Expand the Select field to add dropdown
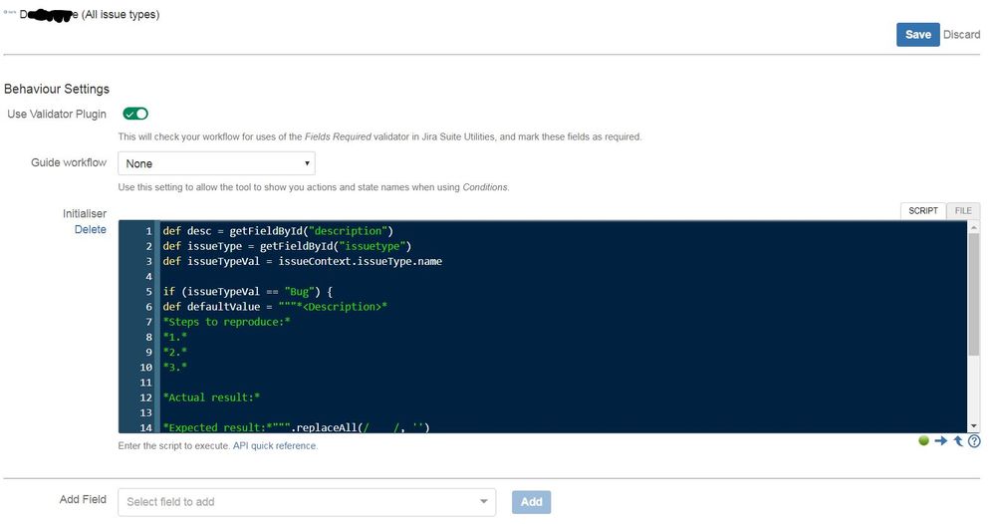 307,502
